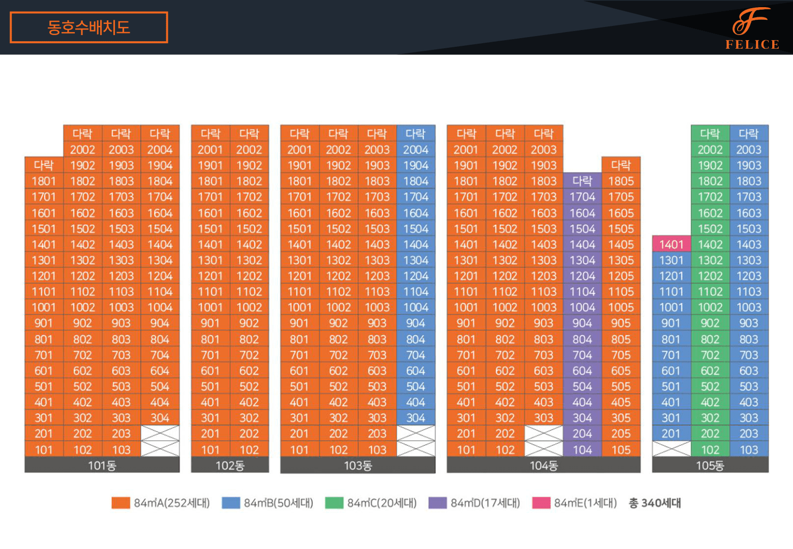Viewport: 793px width, 549px height.
Task: Click the upper crossed-out box in 101동
Action: 160,434
